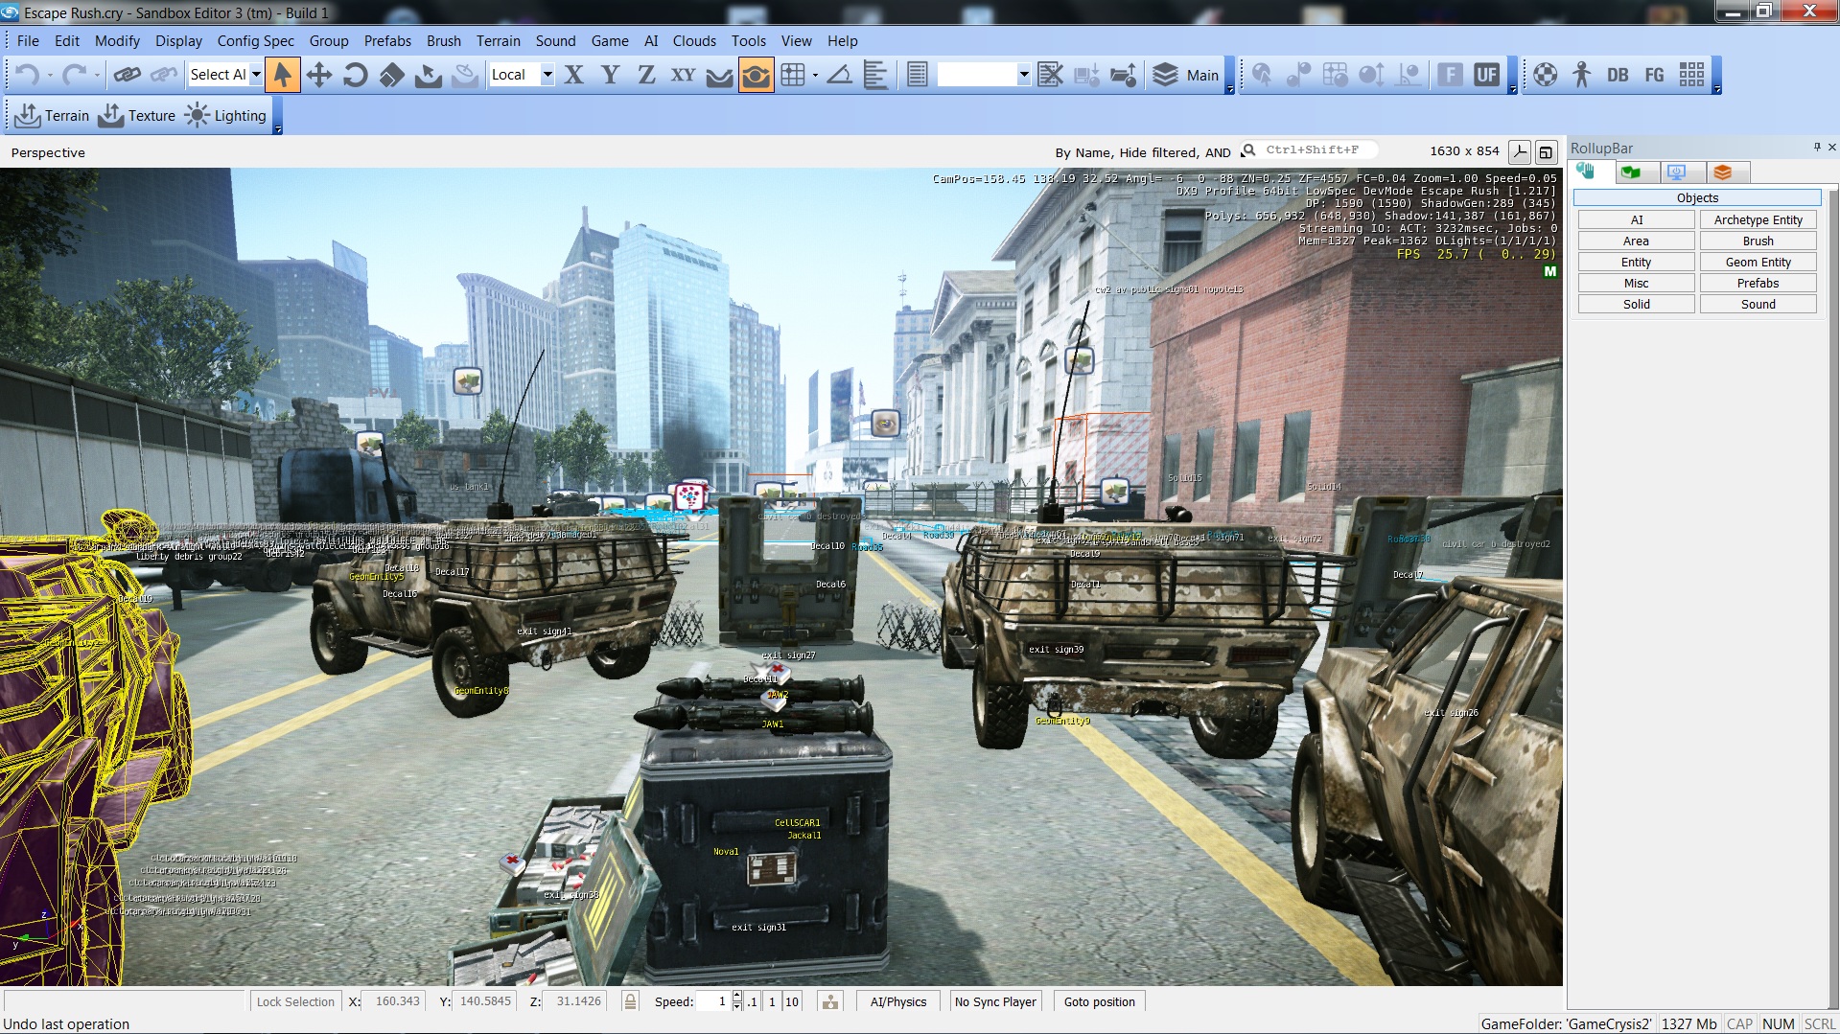This screenshot has width=1840, height=1034.
Task: Open the empty selection name dropdown
Action: coord(1024,75)
